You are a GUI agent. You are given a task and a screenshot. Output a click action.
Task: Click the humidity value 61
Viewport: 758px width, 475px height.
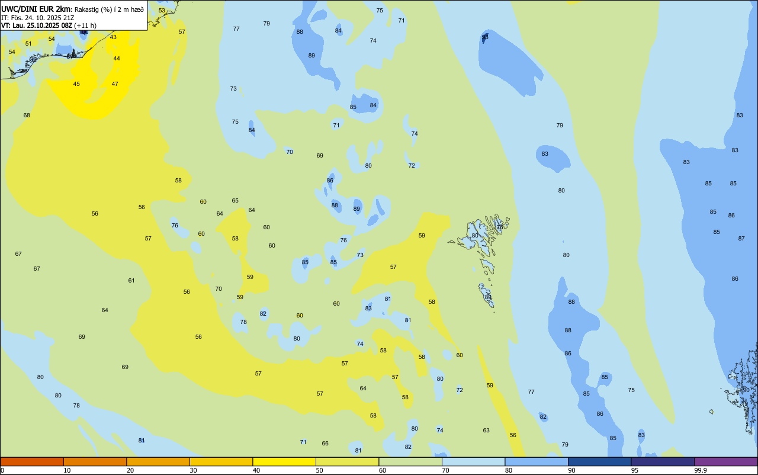point(131,281)
